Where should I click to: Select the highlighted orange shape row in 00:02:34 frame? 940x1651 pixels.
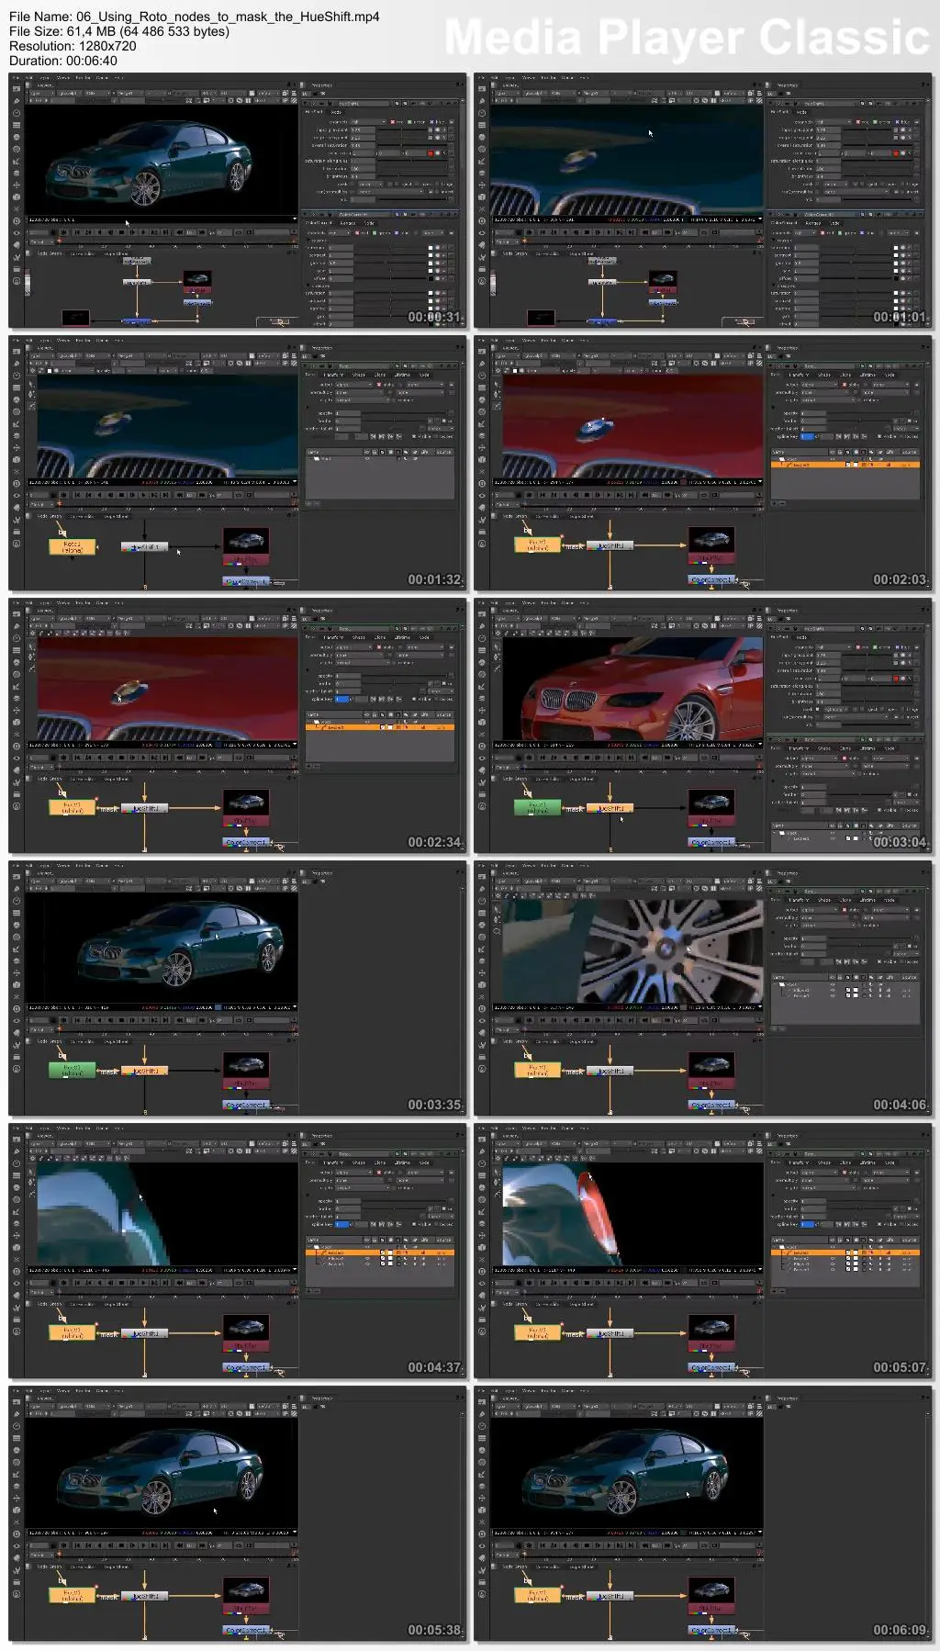[x=379, y=727]
